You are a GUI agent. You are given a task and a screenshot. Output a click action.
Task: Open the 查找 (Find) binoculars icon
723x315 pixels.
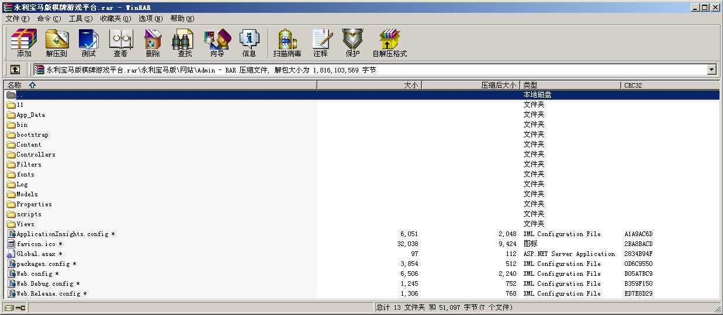tap(185, 43)
